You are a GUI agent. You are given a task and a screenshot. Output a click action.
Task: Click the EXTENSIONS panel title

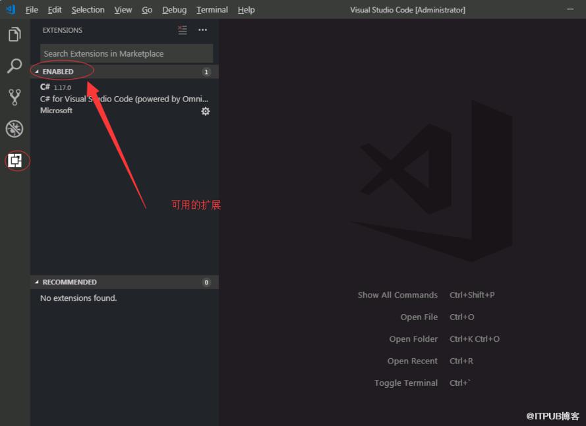pos(63,30)
